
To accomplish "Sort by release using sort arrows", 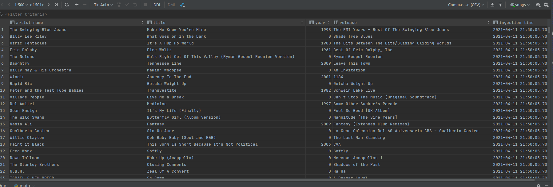I will click(x=488, y=22).
